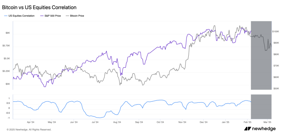Select the Nov '24 time axis label
281x135 pixels.
pyautogui.click(x=182, y=122)
